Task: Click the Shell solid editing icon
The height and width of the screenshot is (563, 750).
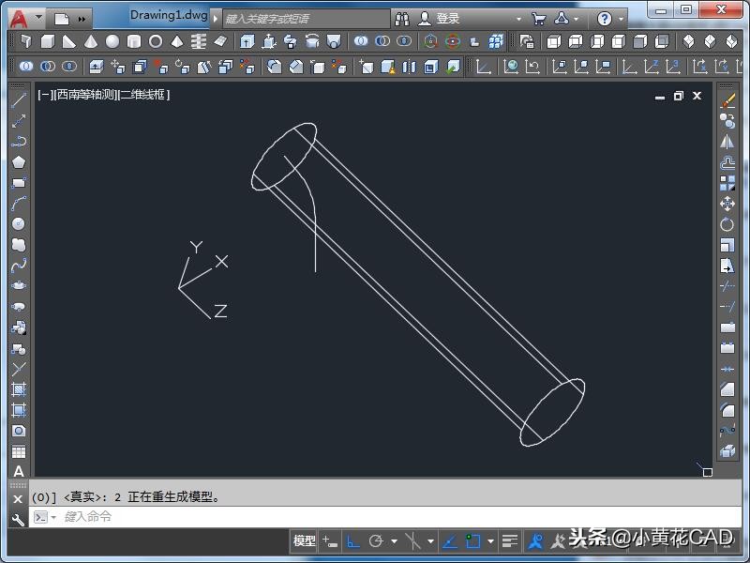Action: click(431, 67)
